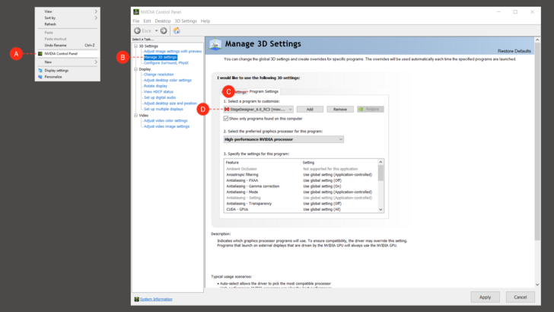Open the File menu
The image size is (554, 312).
pyautogui.click(x=136, y=21)
